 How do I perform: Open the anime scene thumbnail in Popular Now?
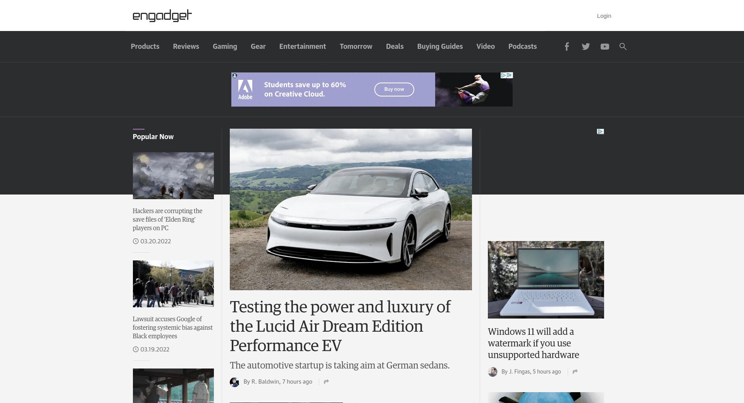click(x=173, y=386)
